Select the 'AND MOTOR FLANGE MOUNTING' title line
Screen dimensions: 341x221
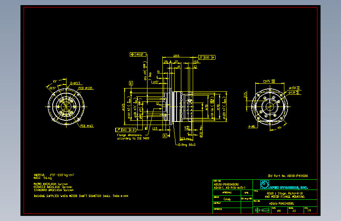tap(285, 197)
